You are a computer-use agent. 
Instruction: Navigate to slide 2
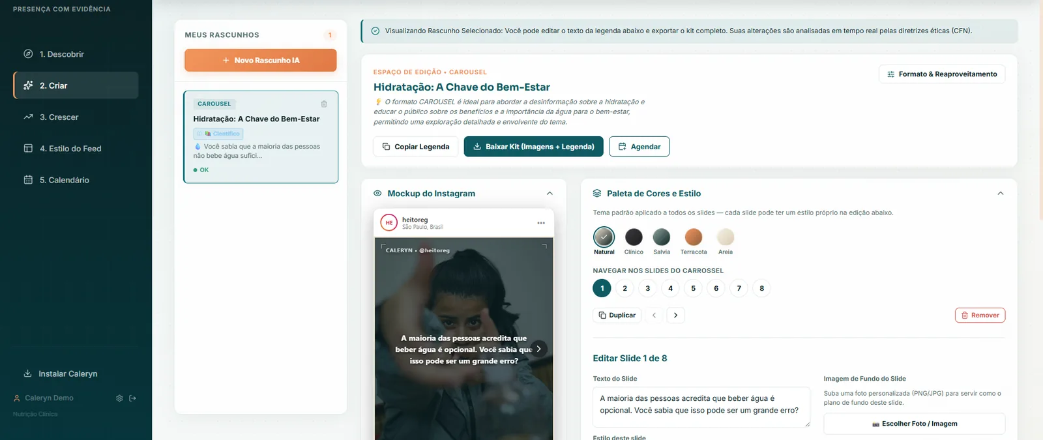tap(625, 288)
